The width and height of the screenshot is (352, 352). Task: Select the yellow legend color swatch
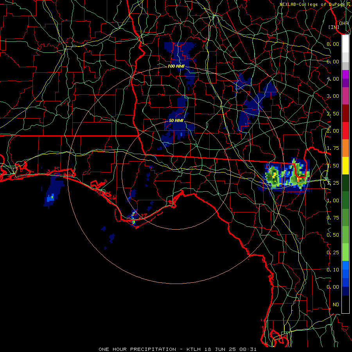[345, 166]
